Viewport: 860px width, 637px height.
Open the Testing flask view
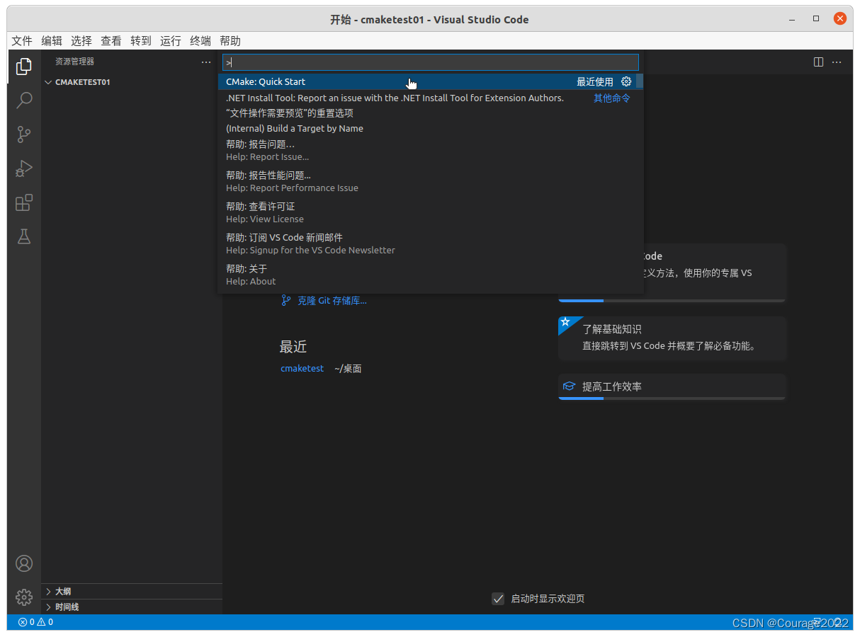[x=24, y=237]
